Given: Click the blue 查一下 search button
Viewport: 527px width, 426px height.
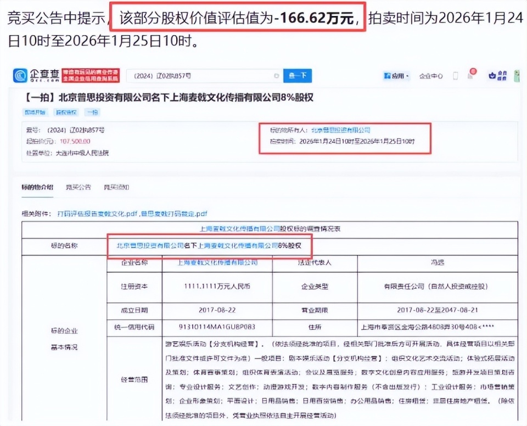Looking at the screenshot, I should [x=298, y=76].
